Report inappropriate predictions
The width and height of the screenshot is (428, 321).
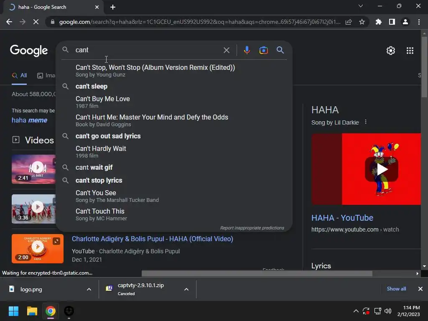252,228
